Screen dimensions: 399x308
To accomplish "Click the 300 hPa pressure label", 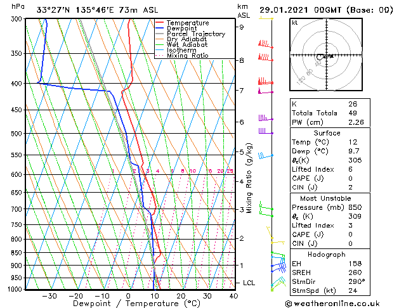I will click(x=18, y=19).
